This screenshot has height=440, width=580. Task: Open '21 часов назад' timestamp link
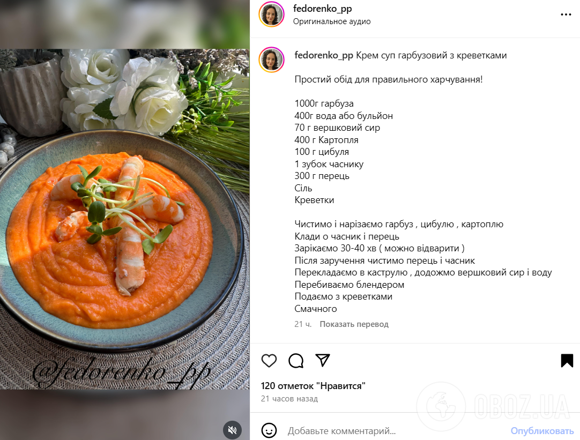coord(289,399)
